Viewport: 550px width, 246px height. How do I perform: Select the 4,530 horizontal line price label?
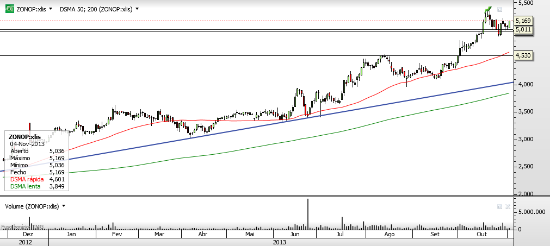pos(523,55)
